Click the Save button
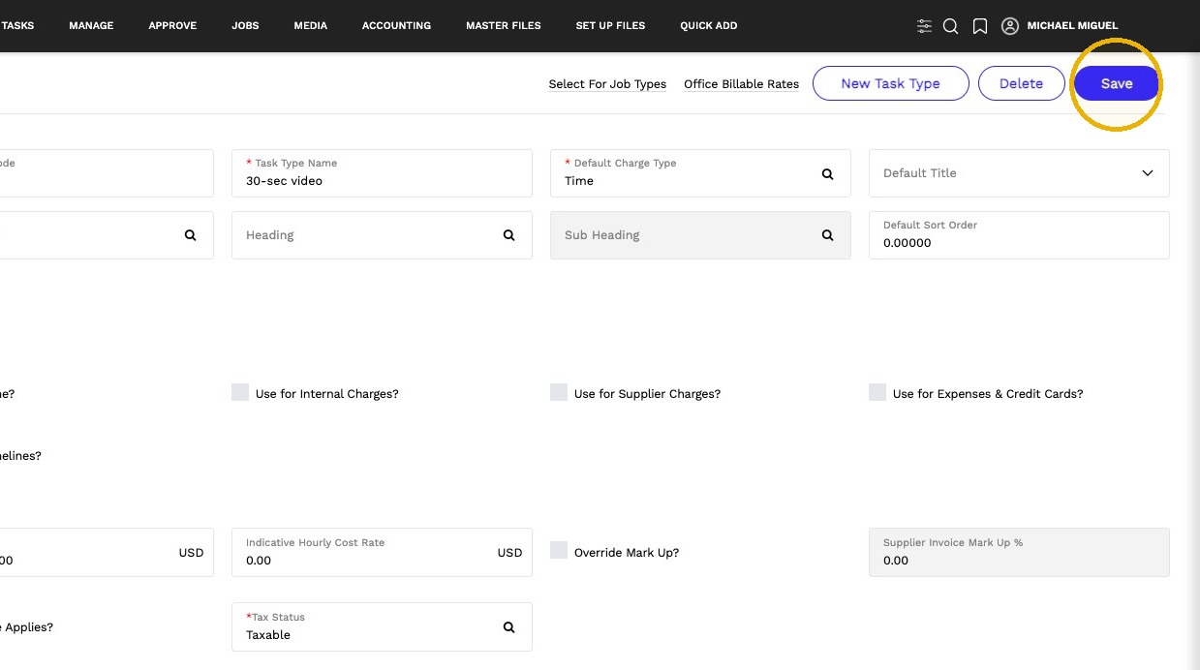1200x670 pixels. 1117,83
